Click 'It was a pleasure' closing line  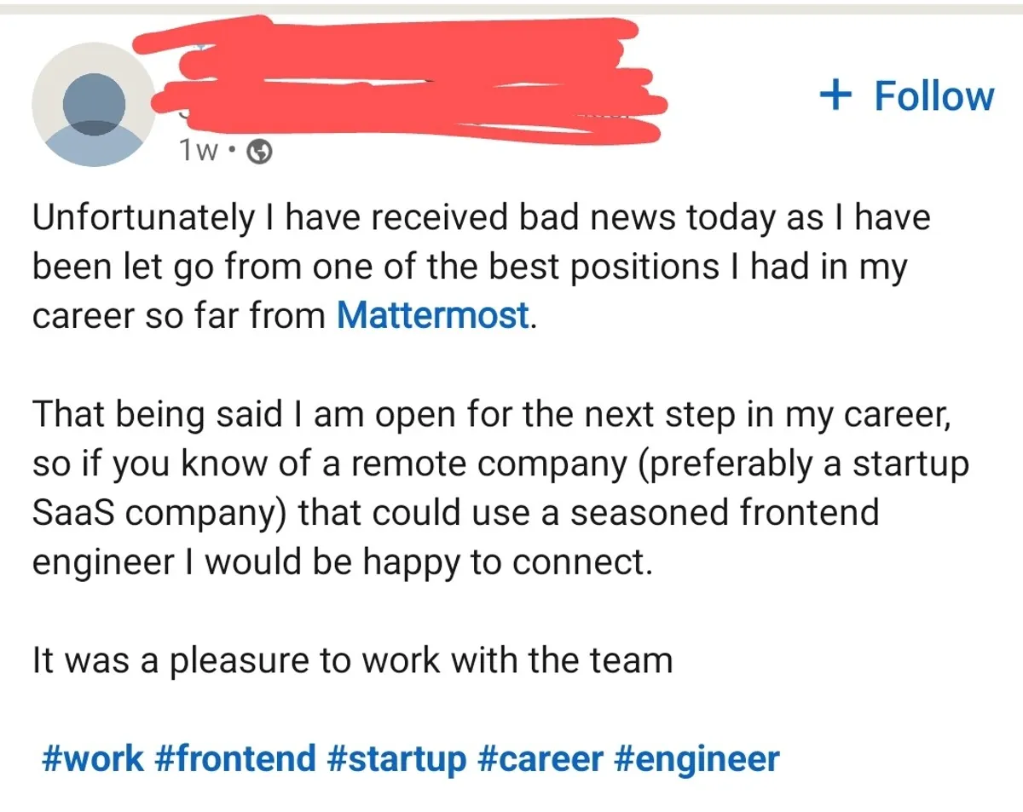click(351, 660)
